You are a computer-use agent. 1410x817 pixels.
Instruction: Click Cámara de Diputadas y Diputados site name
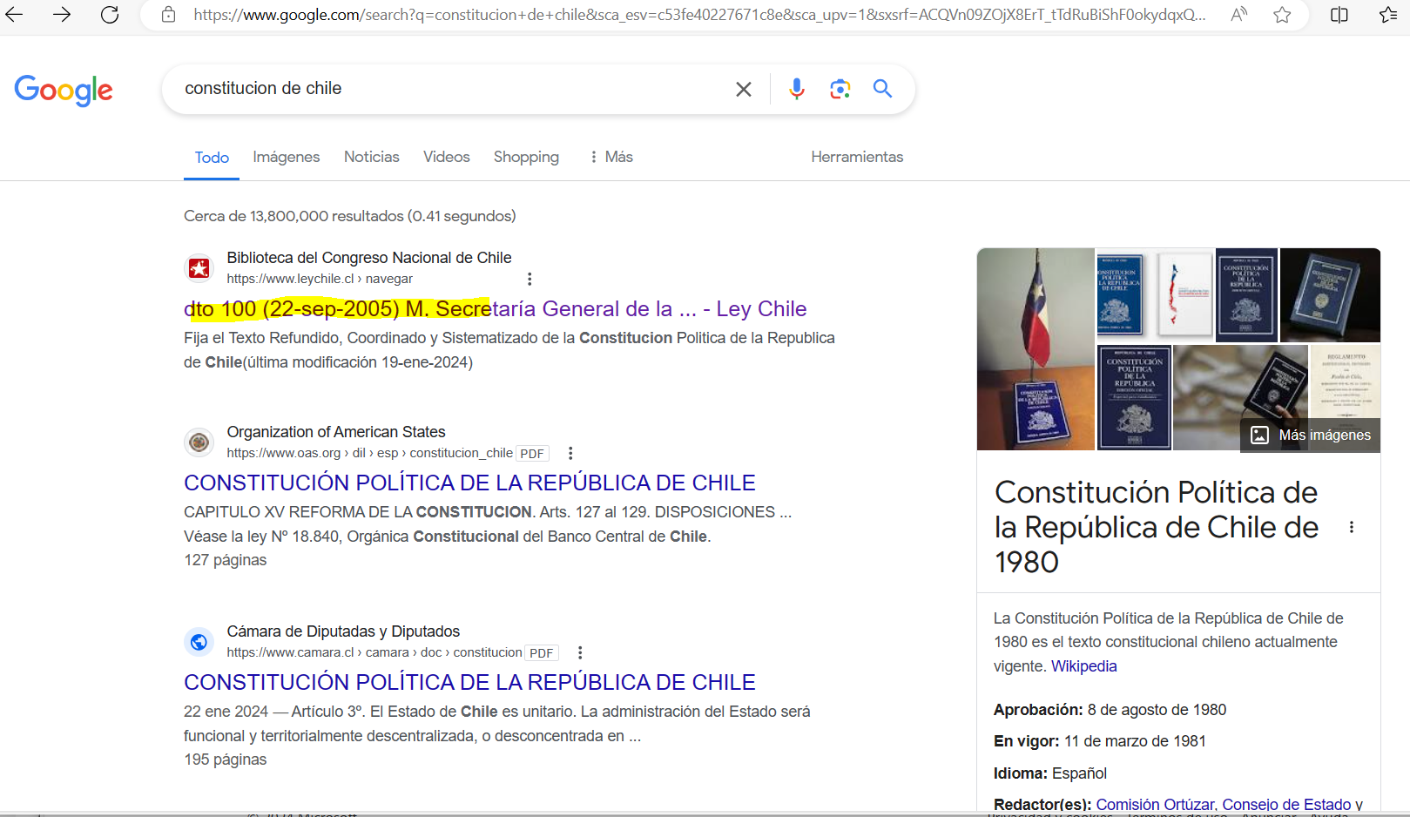[343, 631]
